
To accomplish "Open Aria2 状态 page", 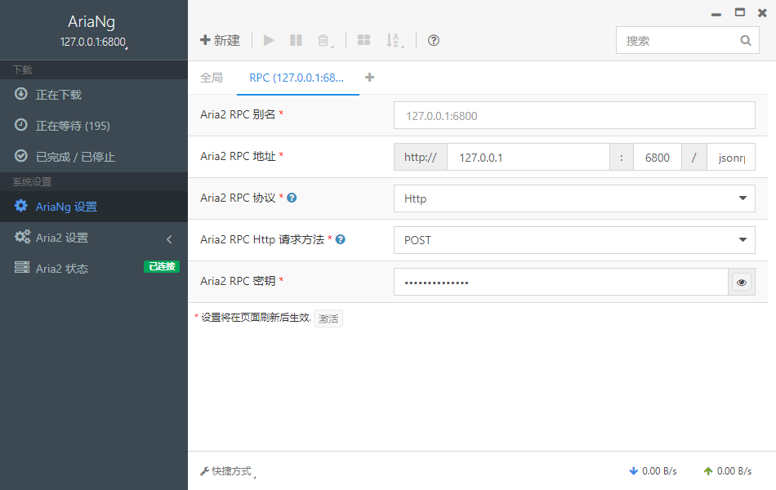I will (x=94, y=269).
